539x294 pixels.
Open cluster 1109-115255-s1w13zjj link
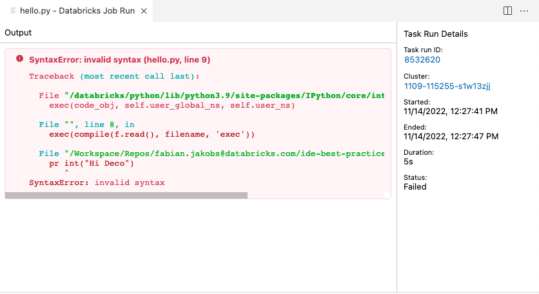pos(447,86)
